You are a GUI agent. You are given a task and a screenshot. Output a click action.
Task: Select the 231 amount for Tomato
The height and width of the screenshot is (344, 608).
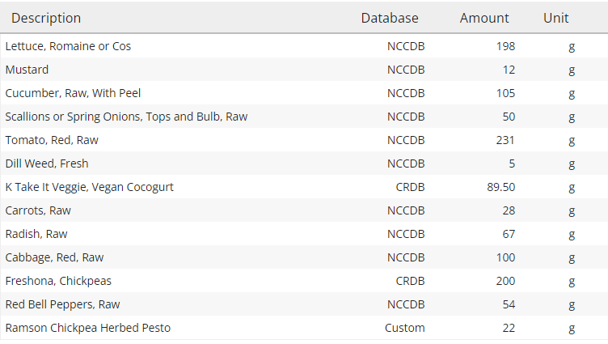coord(505,140)
